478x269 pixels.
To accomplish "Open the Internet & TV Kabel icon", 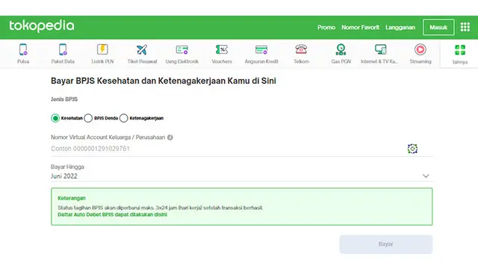I will (x=380, y=49).
